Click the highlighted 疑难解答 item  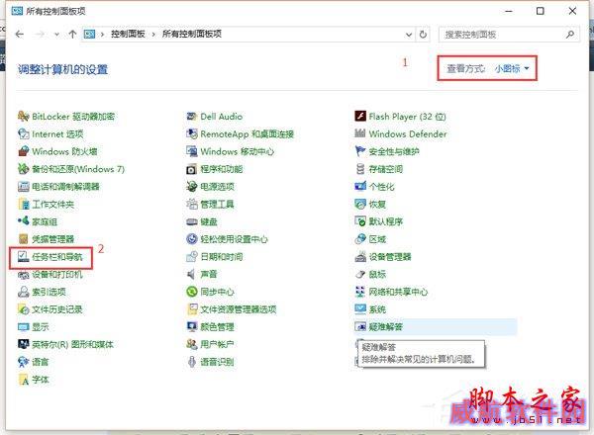tap(436, 326)
